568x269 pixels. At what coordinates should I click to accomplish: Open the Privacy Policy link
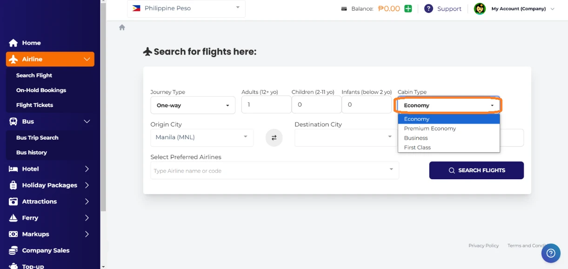(483, 246)
